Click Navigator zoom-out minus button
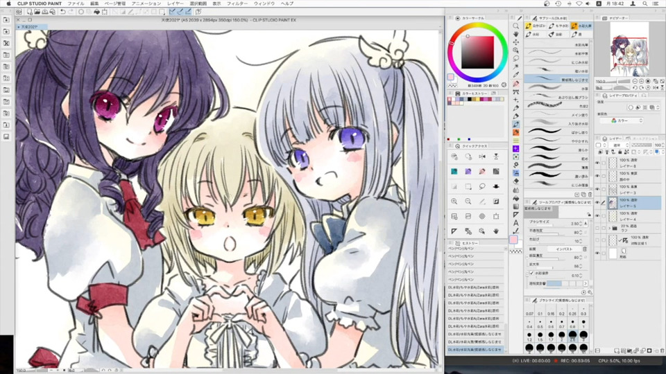The image size is (666, 374). tap(635, 82)
